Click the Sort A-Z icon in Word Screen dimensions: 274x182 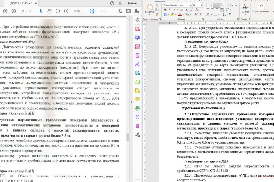224,14
